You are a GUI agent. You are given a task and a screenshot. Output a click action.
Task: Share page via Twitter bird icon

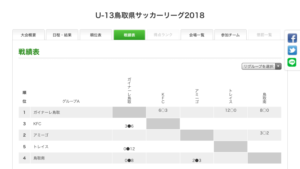tap(292, 50)
